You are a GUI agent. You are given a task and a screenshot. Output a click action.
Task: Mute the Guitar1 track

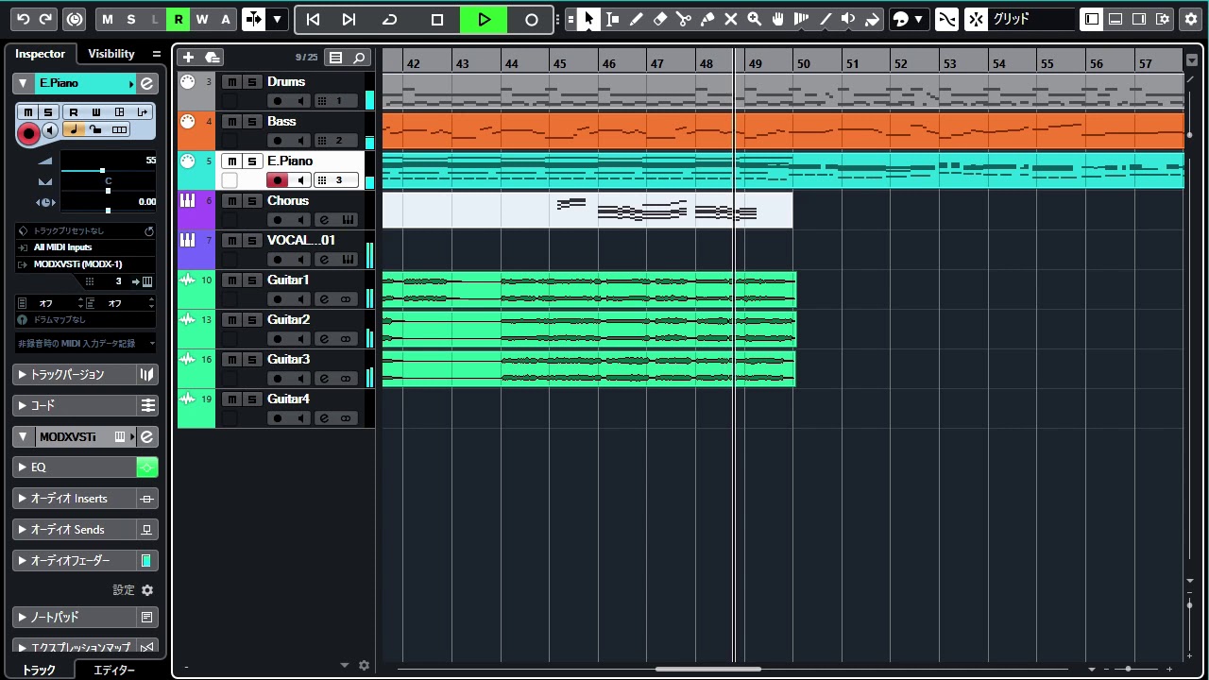coord(232,280)
